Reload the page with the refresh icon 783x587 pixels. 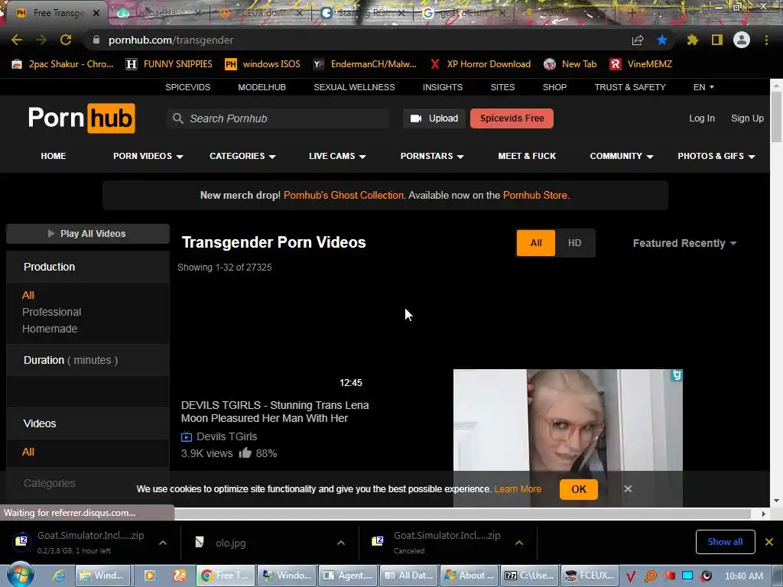[66, 40]
